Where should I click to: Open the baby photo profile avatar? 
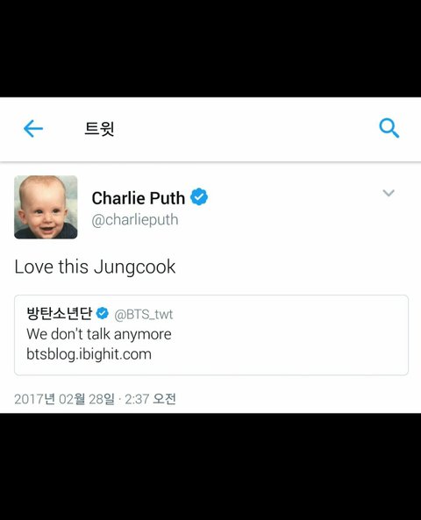[x=46, y=207]
